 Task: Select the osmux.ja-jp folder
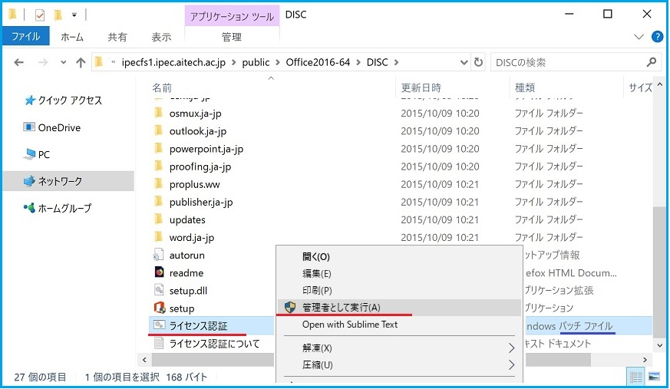tap(195, 114)
